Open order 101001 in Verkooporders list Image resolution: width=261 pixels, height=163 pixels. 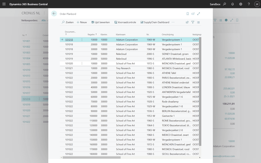(26, 41)
